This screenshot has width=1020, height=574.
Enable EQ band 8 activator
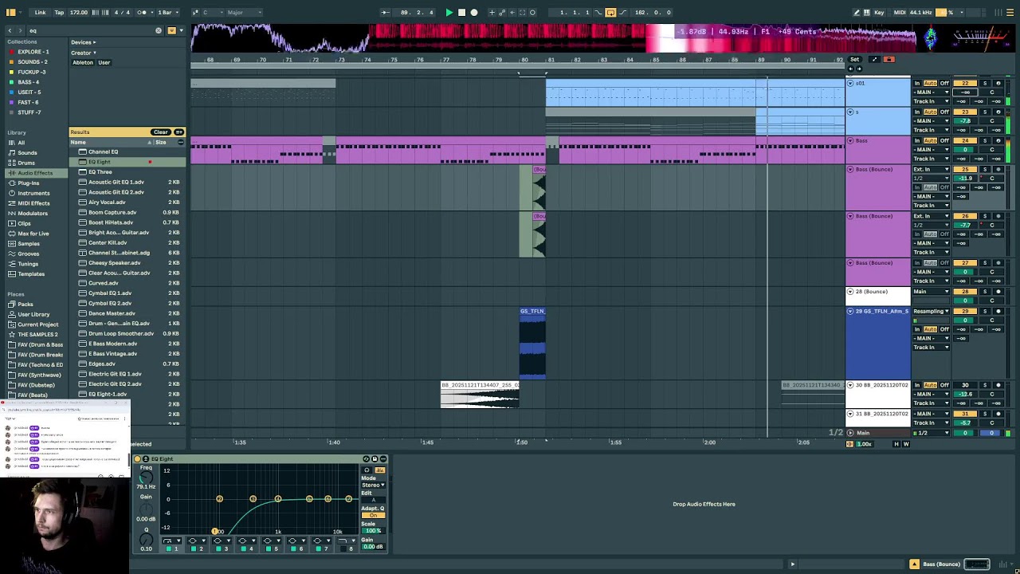343,548
